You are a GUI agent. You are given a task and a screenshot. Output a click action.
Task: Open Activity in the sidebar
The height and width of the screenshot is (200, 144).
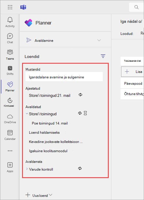pyautogui.click(x=10, y=22)
